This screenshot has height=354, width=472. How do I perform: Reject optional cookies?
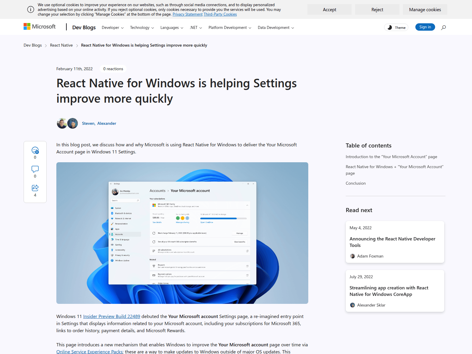point(377,9)
